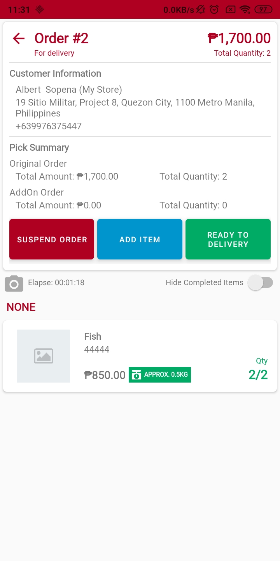Tap the Order #2 title
The image size is (280, 561).
click(61, 38)
